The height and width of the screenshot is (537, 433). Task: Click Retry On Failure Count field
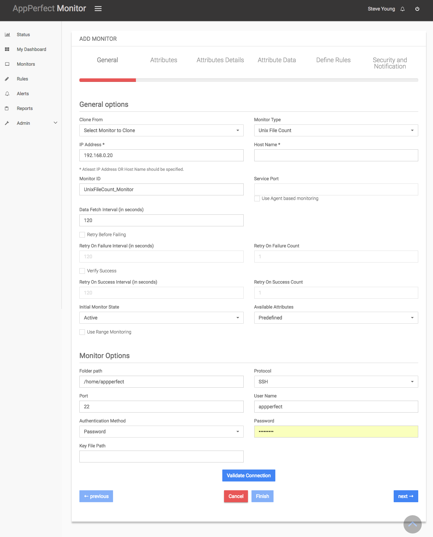coord(336,257)
